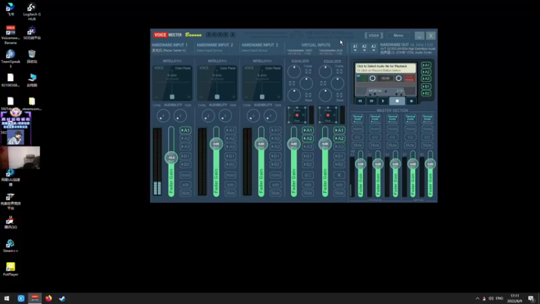Click the Treble knob on Voicemeeter VAIO equalizer
540x304 pixels.
[x=294, y=72]
